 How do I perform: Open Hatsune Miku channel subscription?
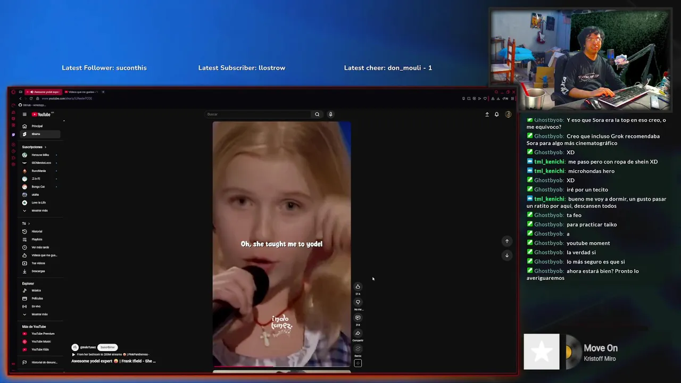pyautogui.click(x=40, y=155)
